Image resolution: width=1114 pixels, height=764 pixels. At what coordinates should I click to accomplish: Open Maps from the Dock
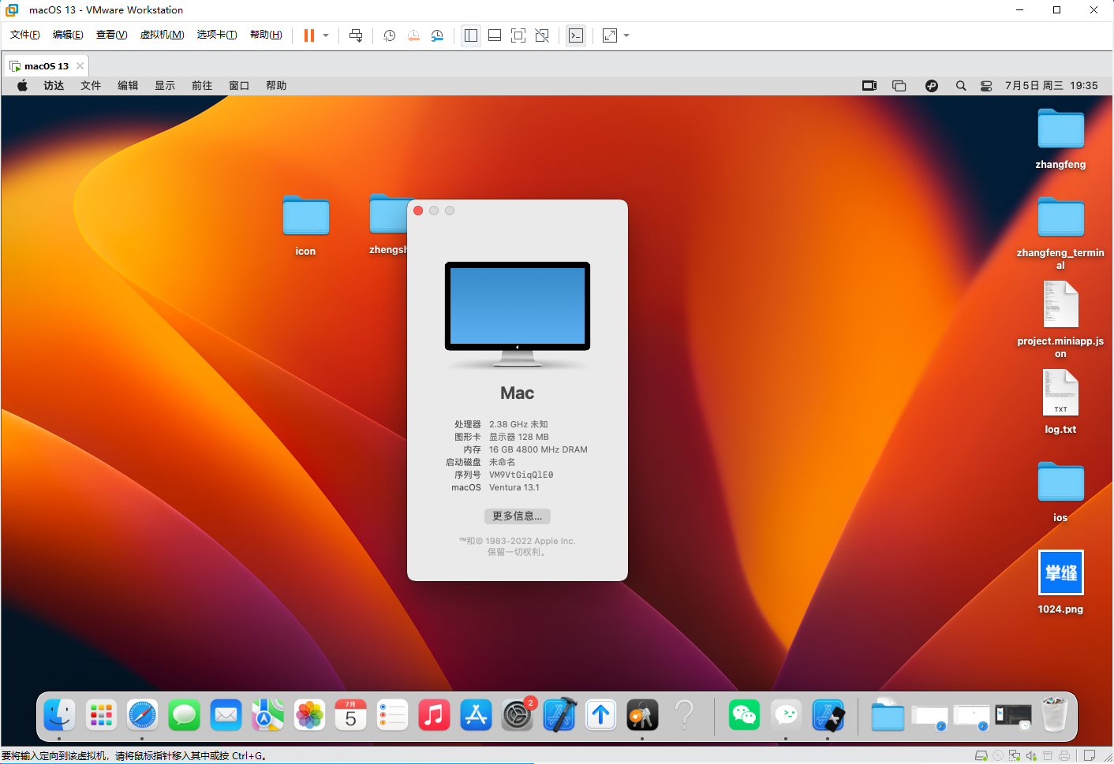pos(267,716)
